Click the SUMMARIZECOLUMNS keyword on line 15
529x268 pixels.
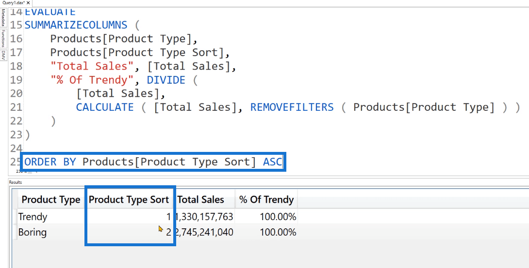click(x=76, y=25)
